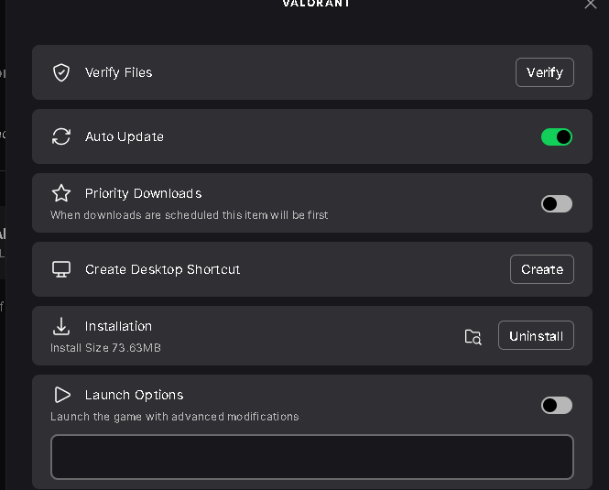Enable the Priority Downloads toggle

pyautogui.click(x=557, y=203)
